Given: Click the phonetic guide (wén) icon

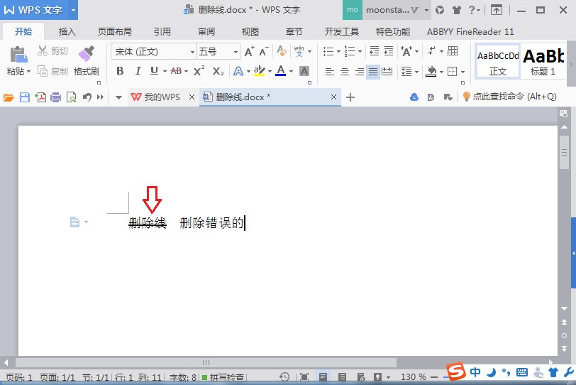Looking at the screenshot, I should [x=299, y=51].
